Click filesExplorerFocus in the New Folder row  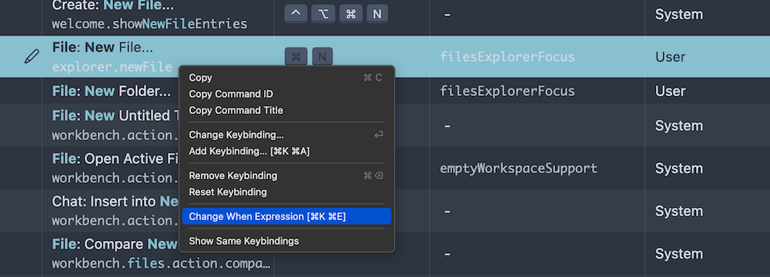pos(507,91)
